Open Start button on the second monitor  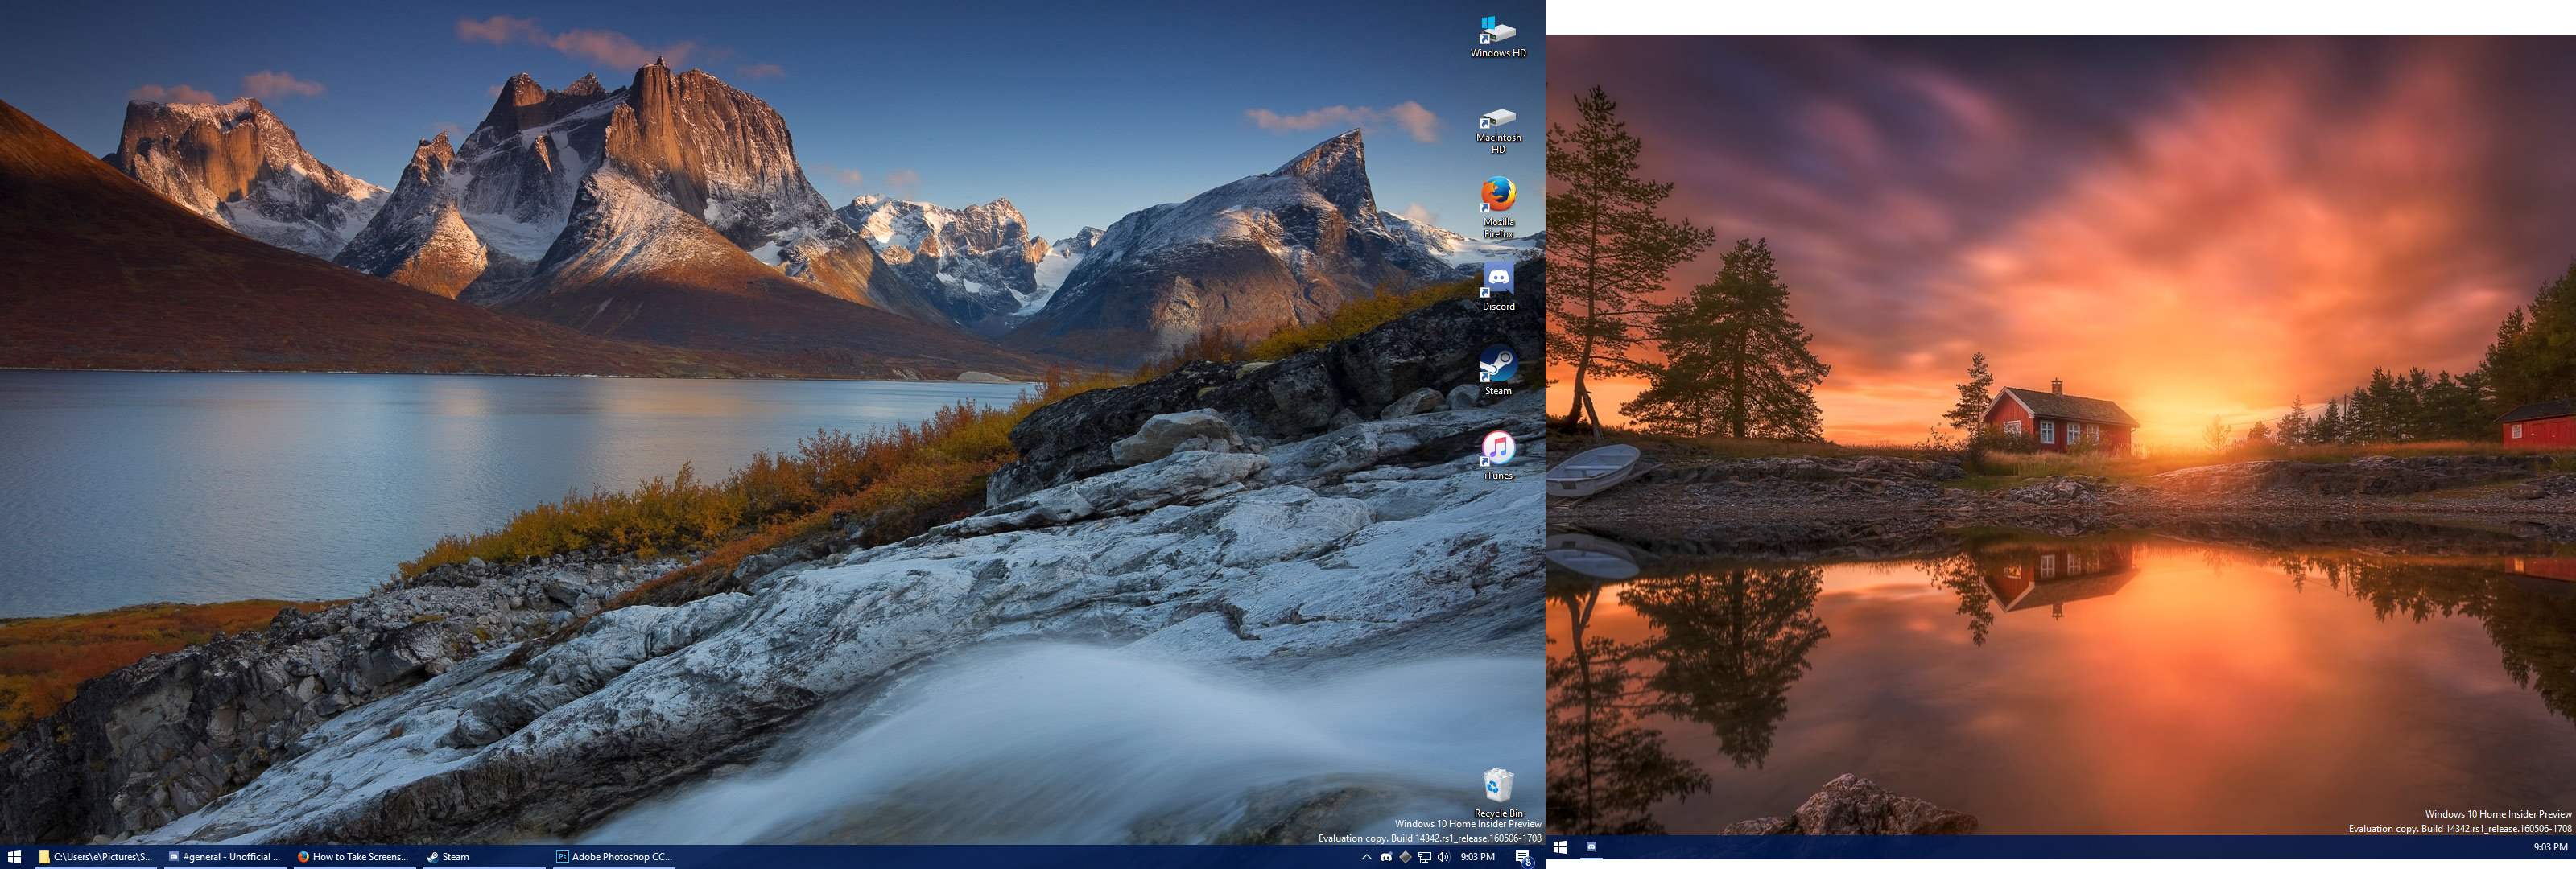coord(1559,847)
